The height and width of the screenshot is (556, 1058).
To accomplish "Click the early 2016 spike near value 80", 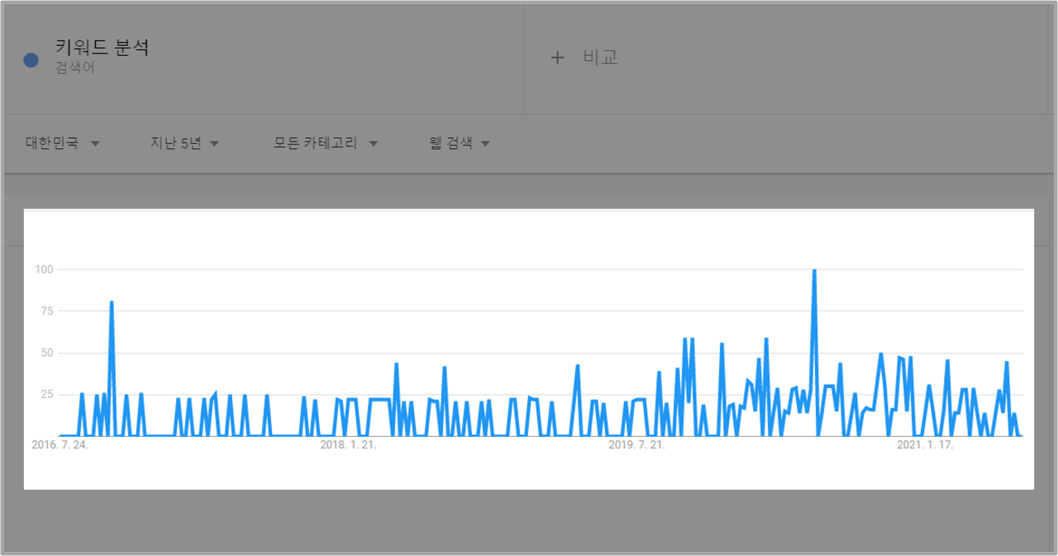I will (112, 301).
